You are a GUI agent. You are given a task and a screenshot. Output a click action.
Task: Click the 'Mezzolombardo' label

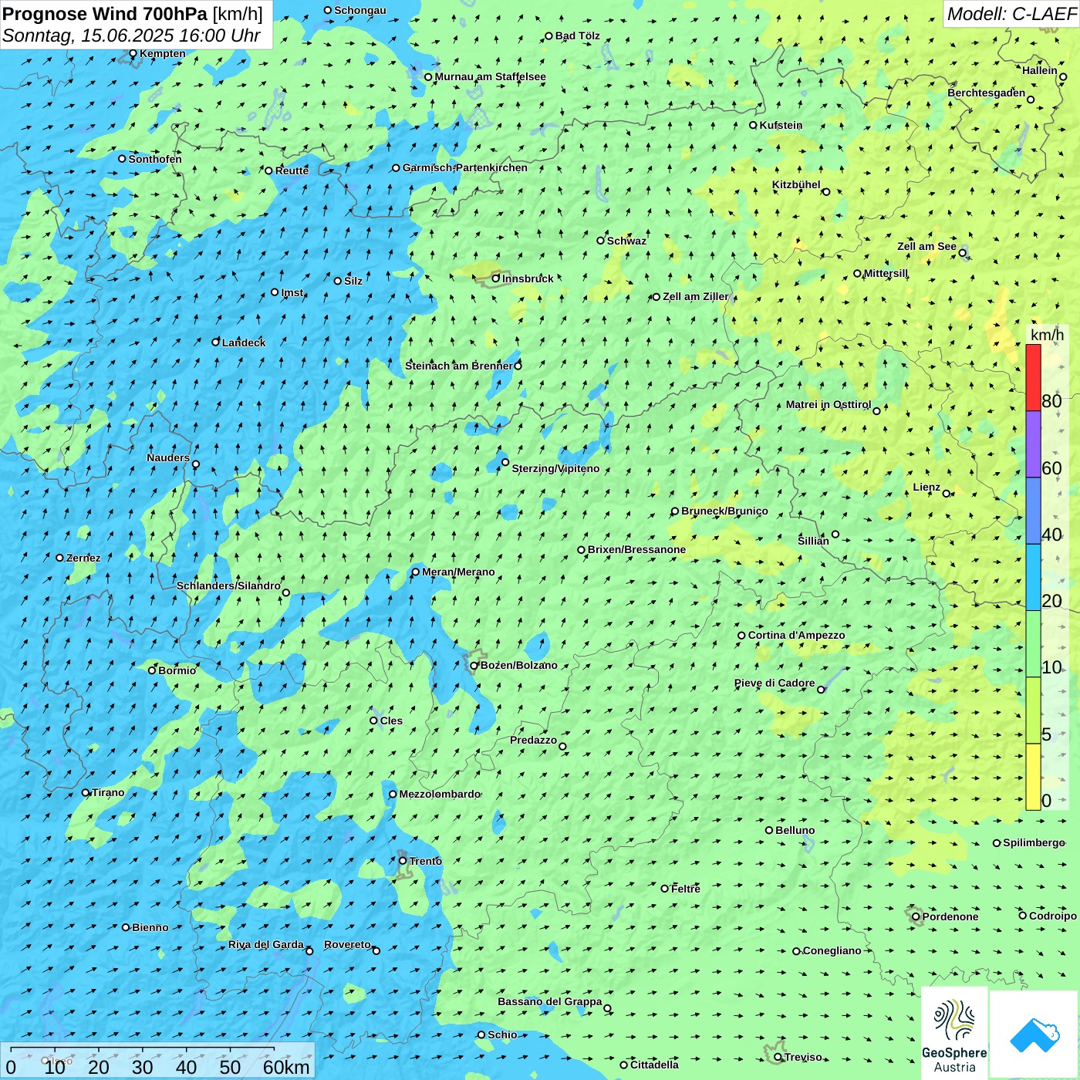440,794
